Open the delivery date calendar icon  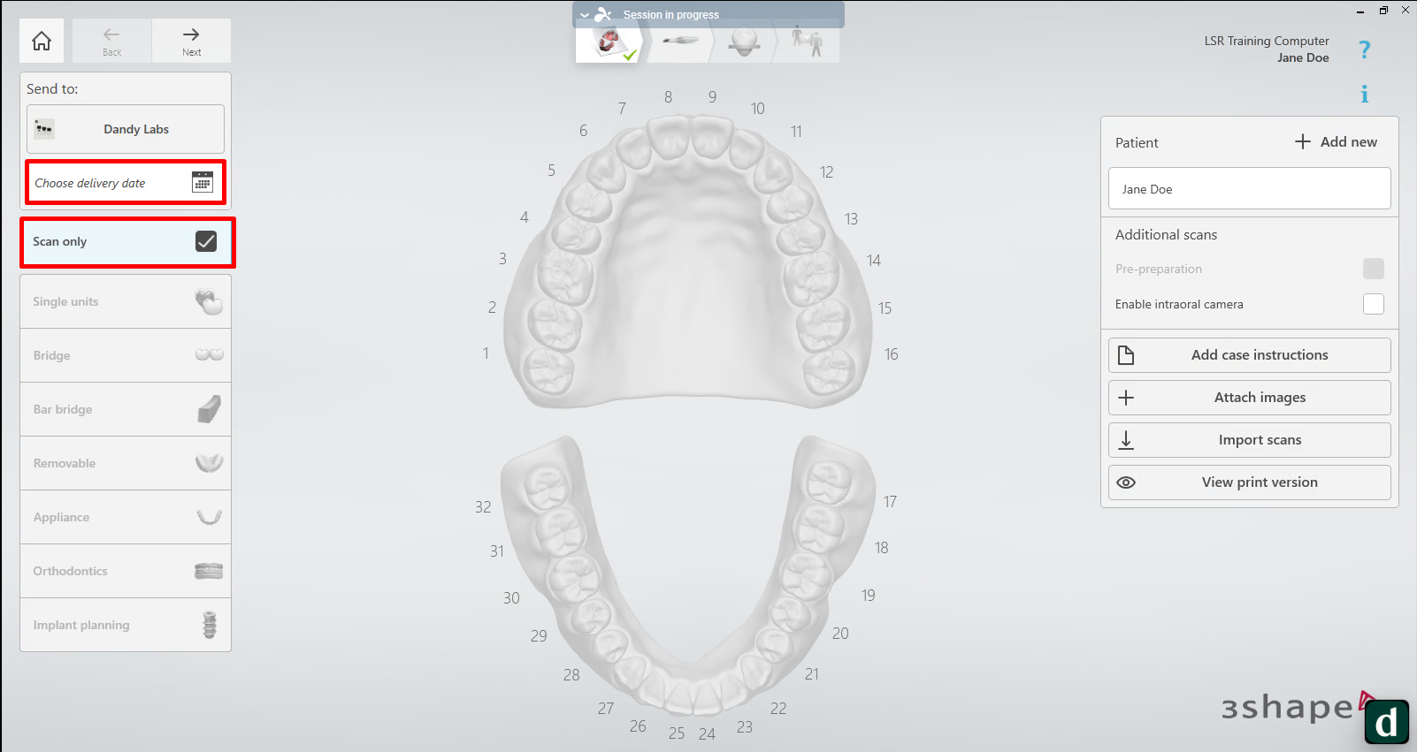[203, 182]
